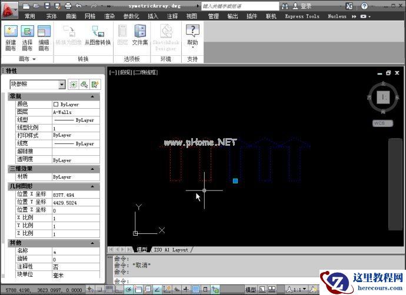Click the help question mark icon in title bar
This screenshot has height=295, width=406.
[364, 6]
